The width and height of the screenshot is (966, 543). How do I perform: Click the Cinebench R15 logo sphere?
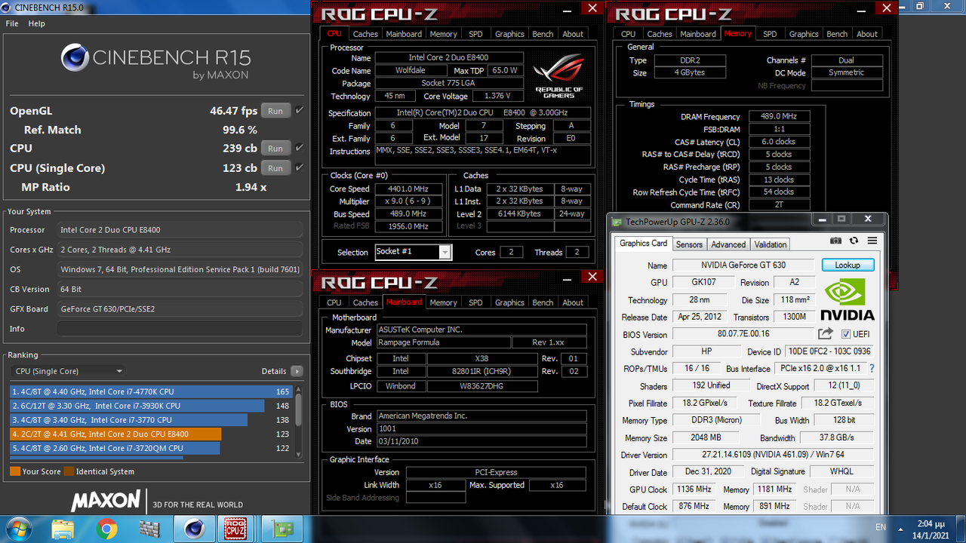75,59
